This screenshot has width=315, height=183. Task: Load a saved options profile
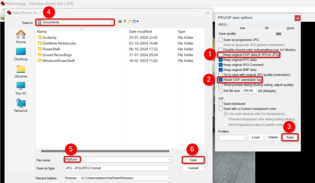pos(255,138)
